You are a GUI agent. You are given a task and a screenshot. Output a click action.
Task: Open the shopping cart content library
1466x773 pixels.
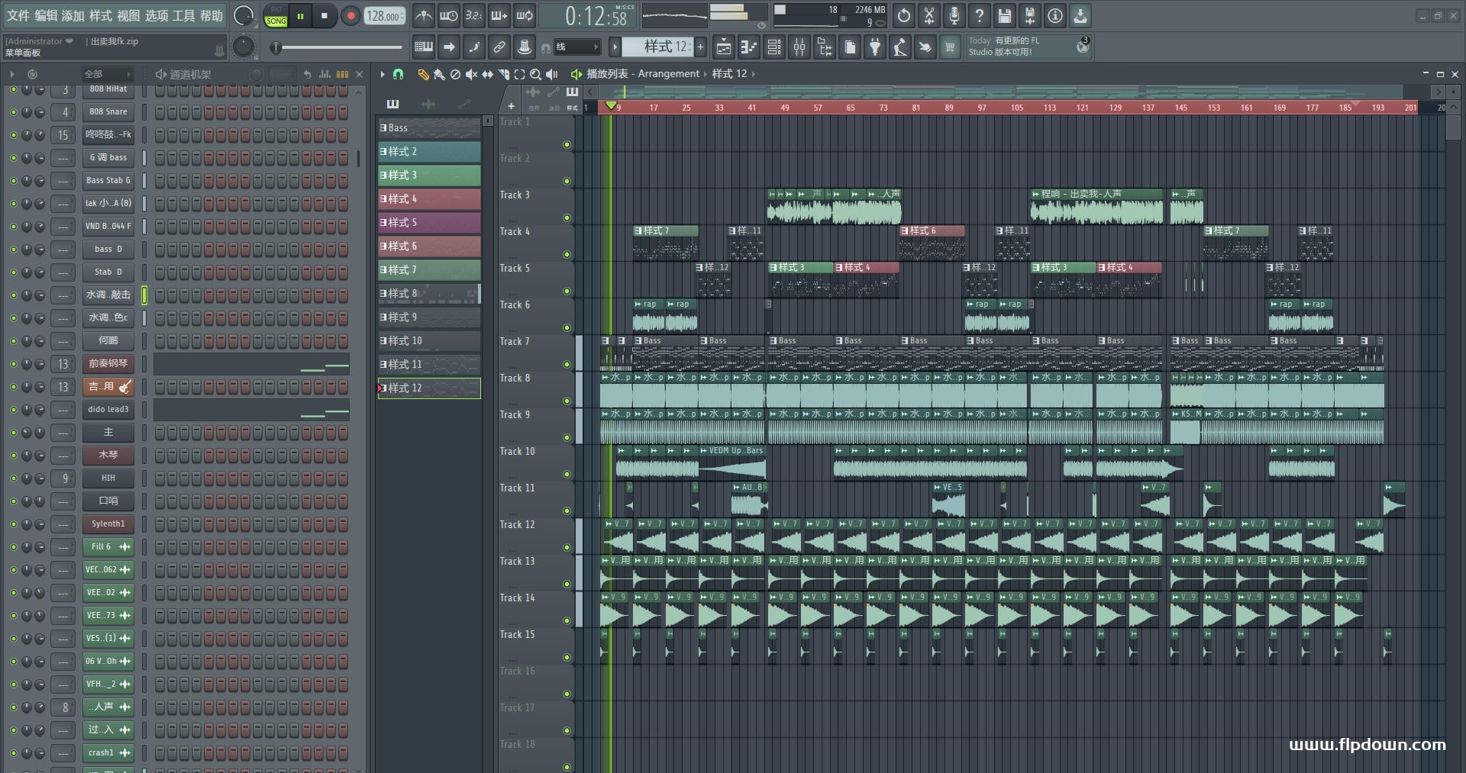tap(950, 47)
